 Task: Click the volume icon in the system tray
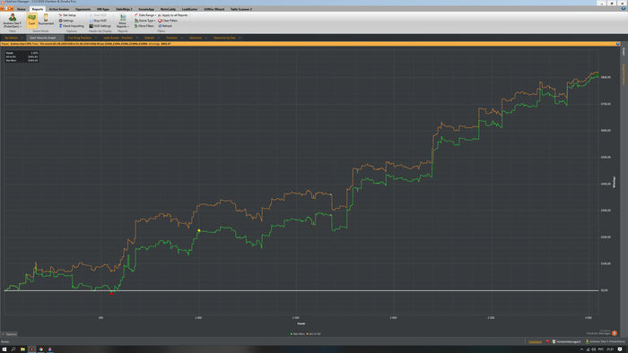tap(594, 349)
